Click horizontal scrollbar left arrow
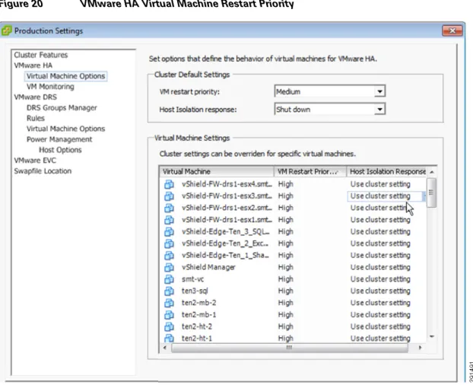The width and height of the screenshot is (473, 385). 165,348
